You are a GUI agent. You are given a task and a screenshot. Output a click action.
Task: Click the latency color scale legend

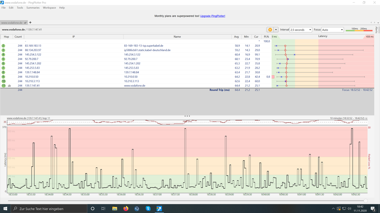point(359,30)
